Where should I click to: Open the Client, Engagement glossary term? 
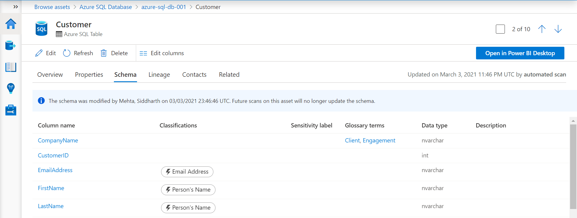[x=370, y=141]
